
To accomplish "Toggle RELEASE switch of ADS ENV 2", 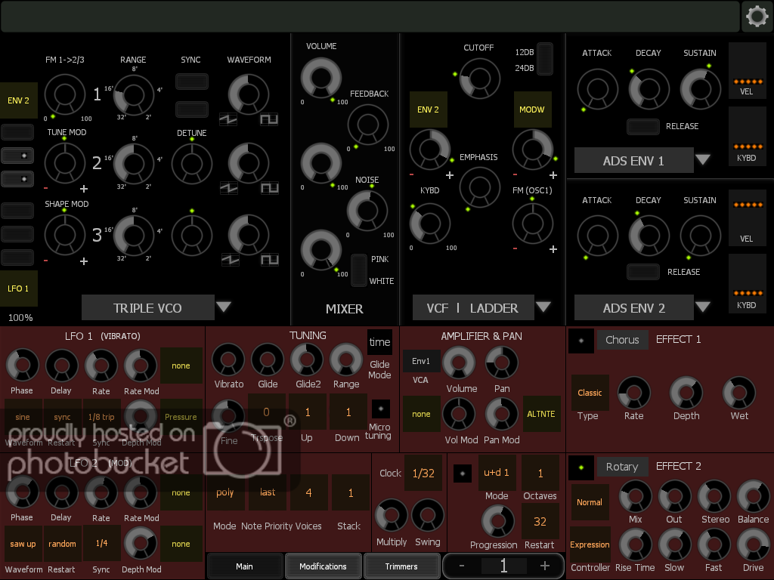I will coord(642,272).
